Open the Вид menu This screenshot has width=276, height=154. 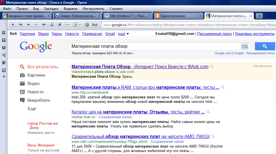36,9
